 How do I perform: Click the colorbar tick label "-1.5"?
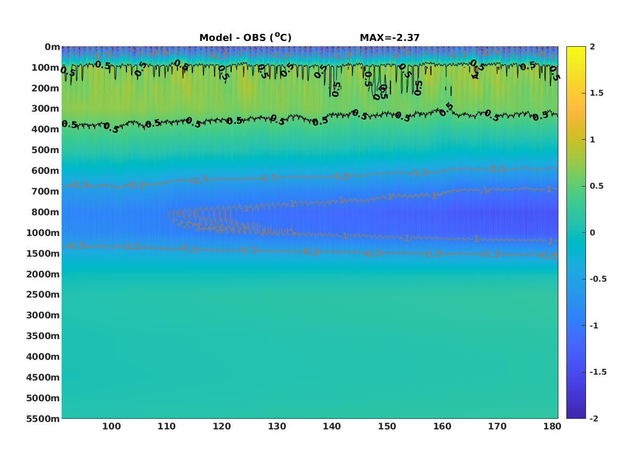click(x=598, y=372)
